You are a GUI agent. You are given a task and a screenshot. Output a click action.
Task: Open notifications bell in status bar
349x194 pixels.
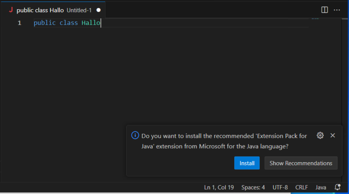pos(337,187)
